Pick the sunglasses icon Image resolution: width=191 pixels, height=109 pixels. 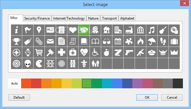[107, 41]
